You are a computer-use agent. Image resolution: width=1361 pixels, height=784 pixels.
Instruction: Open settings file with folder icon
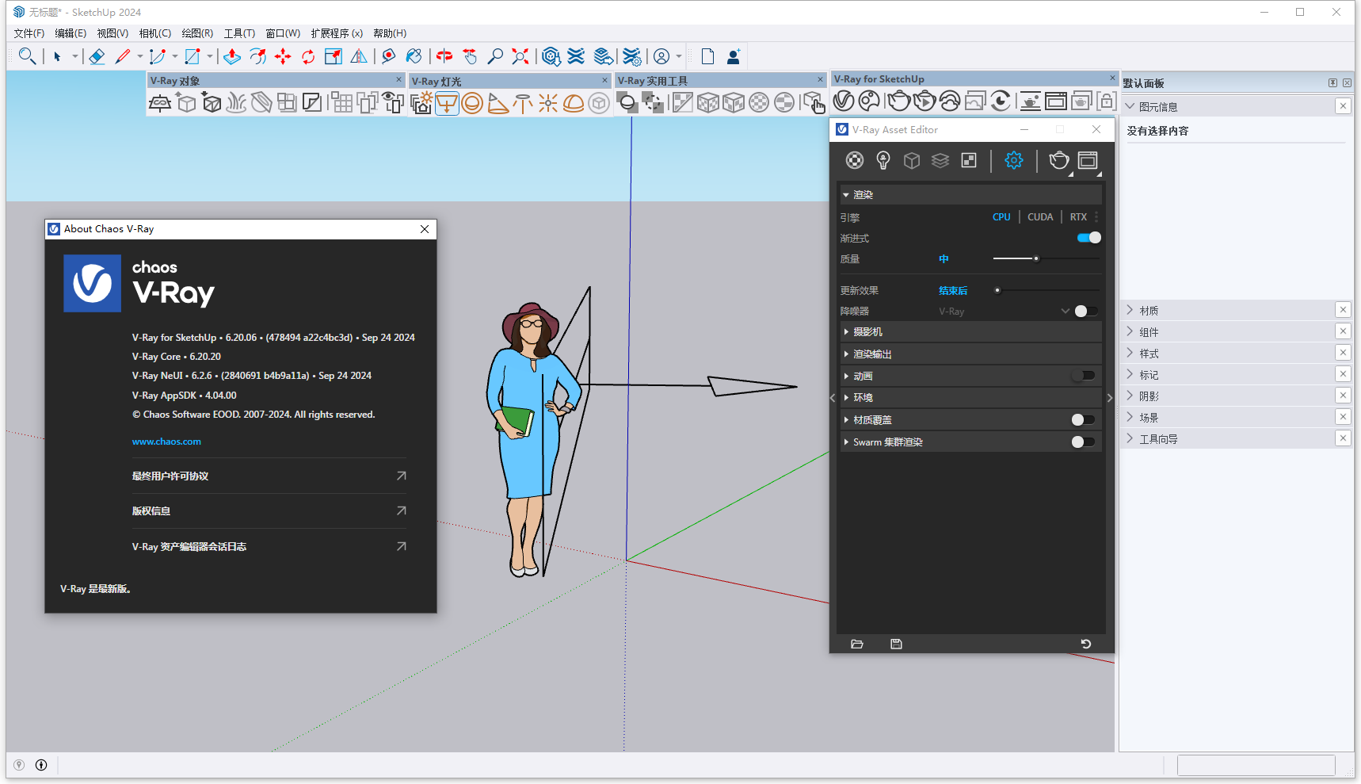pyautogui.click(x=857, y=644)
